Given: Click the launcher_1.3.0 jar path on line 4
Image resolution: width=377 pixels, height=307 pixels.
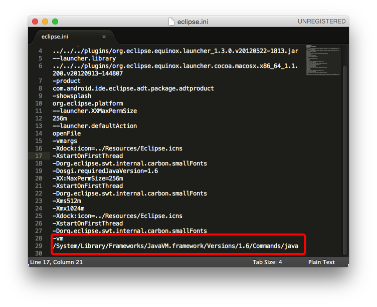Looking at the screenshot, I should [175, 51].
